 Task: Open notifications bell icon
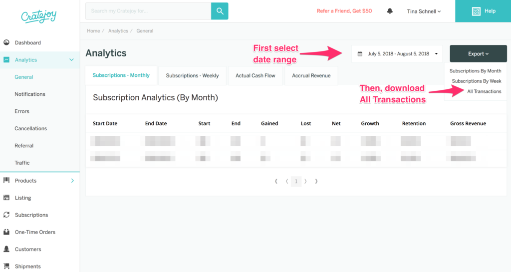click(x=390, y=11)
